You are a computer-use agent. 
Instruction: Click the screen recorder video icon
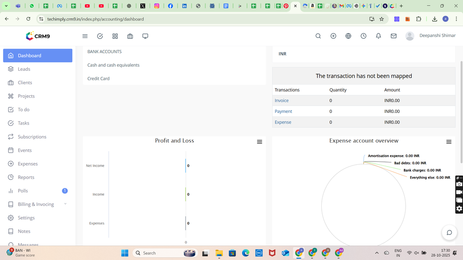(x=459, y=192)
